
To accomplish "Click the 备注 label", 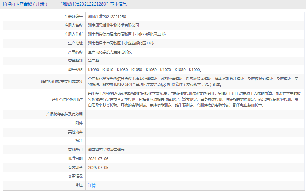I will tap(79, 141).
